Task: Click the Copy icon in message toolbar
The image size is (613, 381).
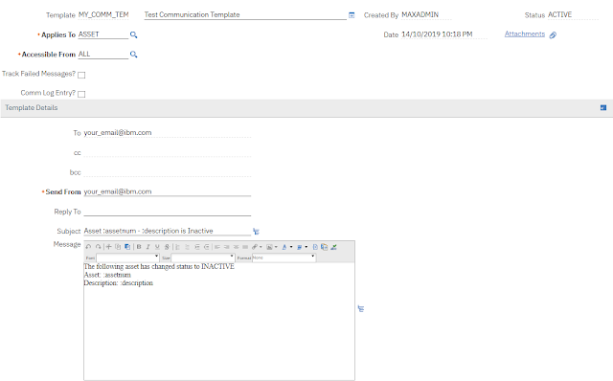Action: tap(118, 247)
